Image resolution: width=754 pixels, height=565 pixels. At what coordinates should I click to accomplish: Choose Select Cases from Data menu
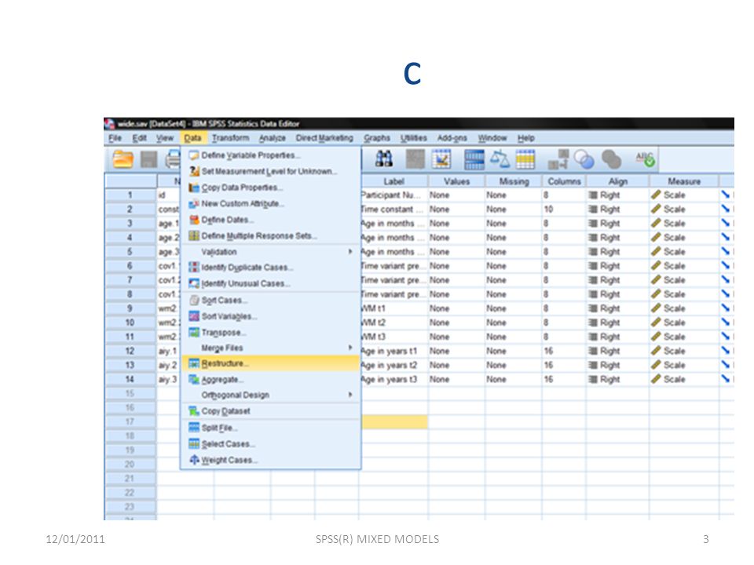(271, 444)
